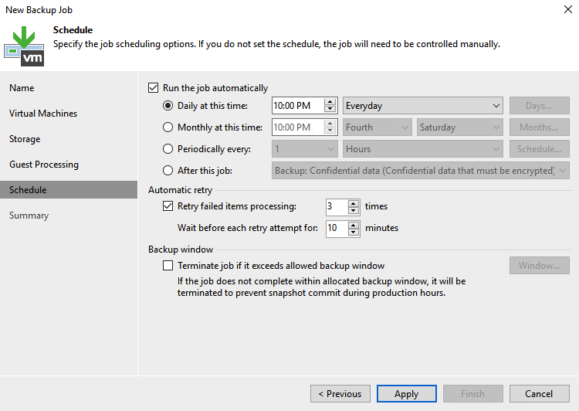
Task: Choose After this job option
Action: pos(168,171)
